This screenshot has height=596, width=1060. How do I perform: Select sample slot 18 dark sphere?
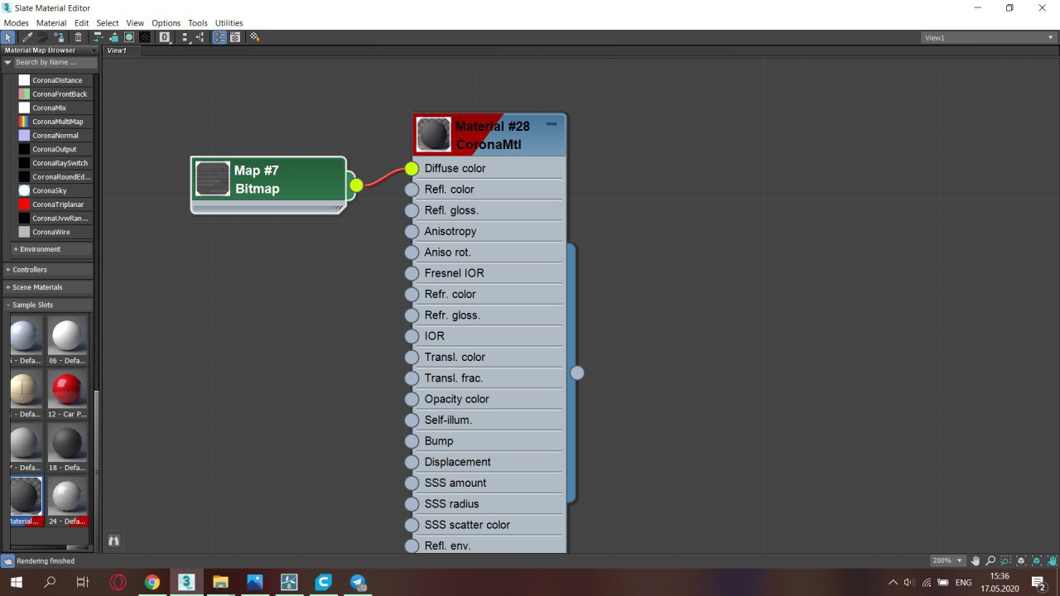[x=67, y=443]
